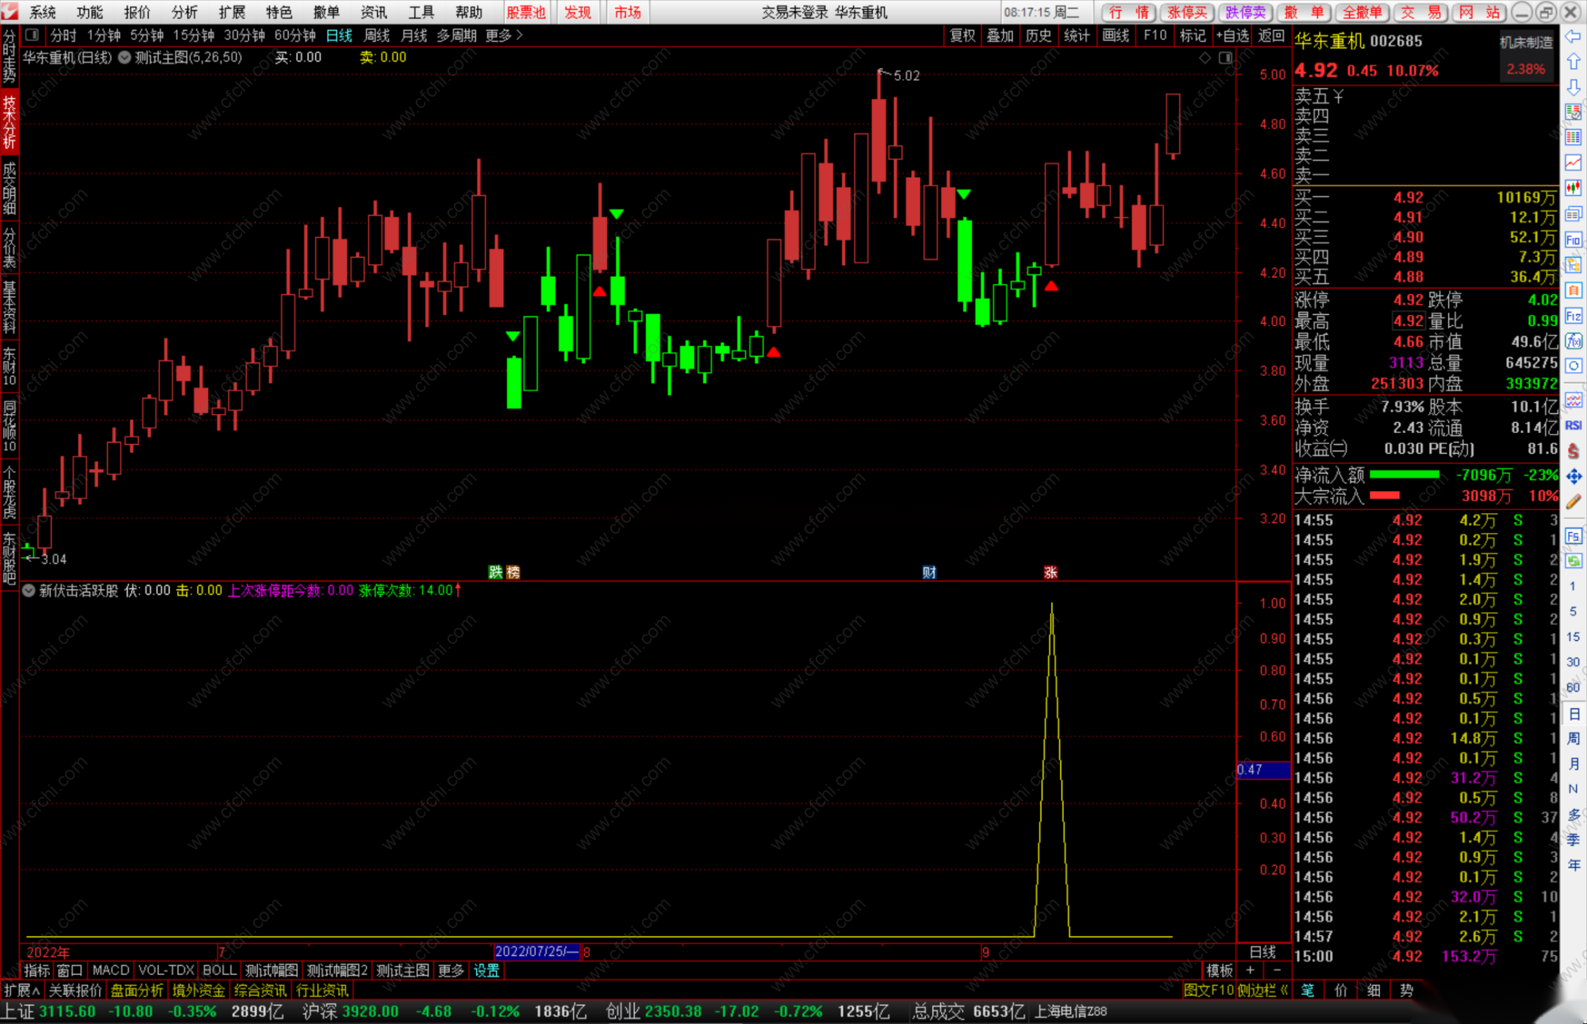Click the RSI indicator icon
Viewport: 1587px width, 1024px height.
click(x=1574, y=426)
